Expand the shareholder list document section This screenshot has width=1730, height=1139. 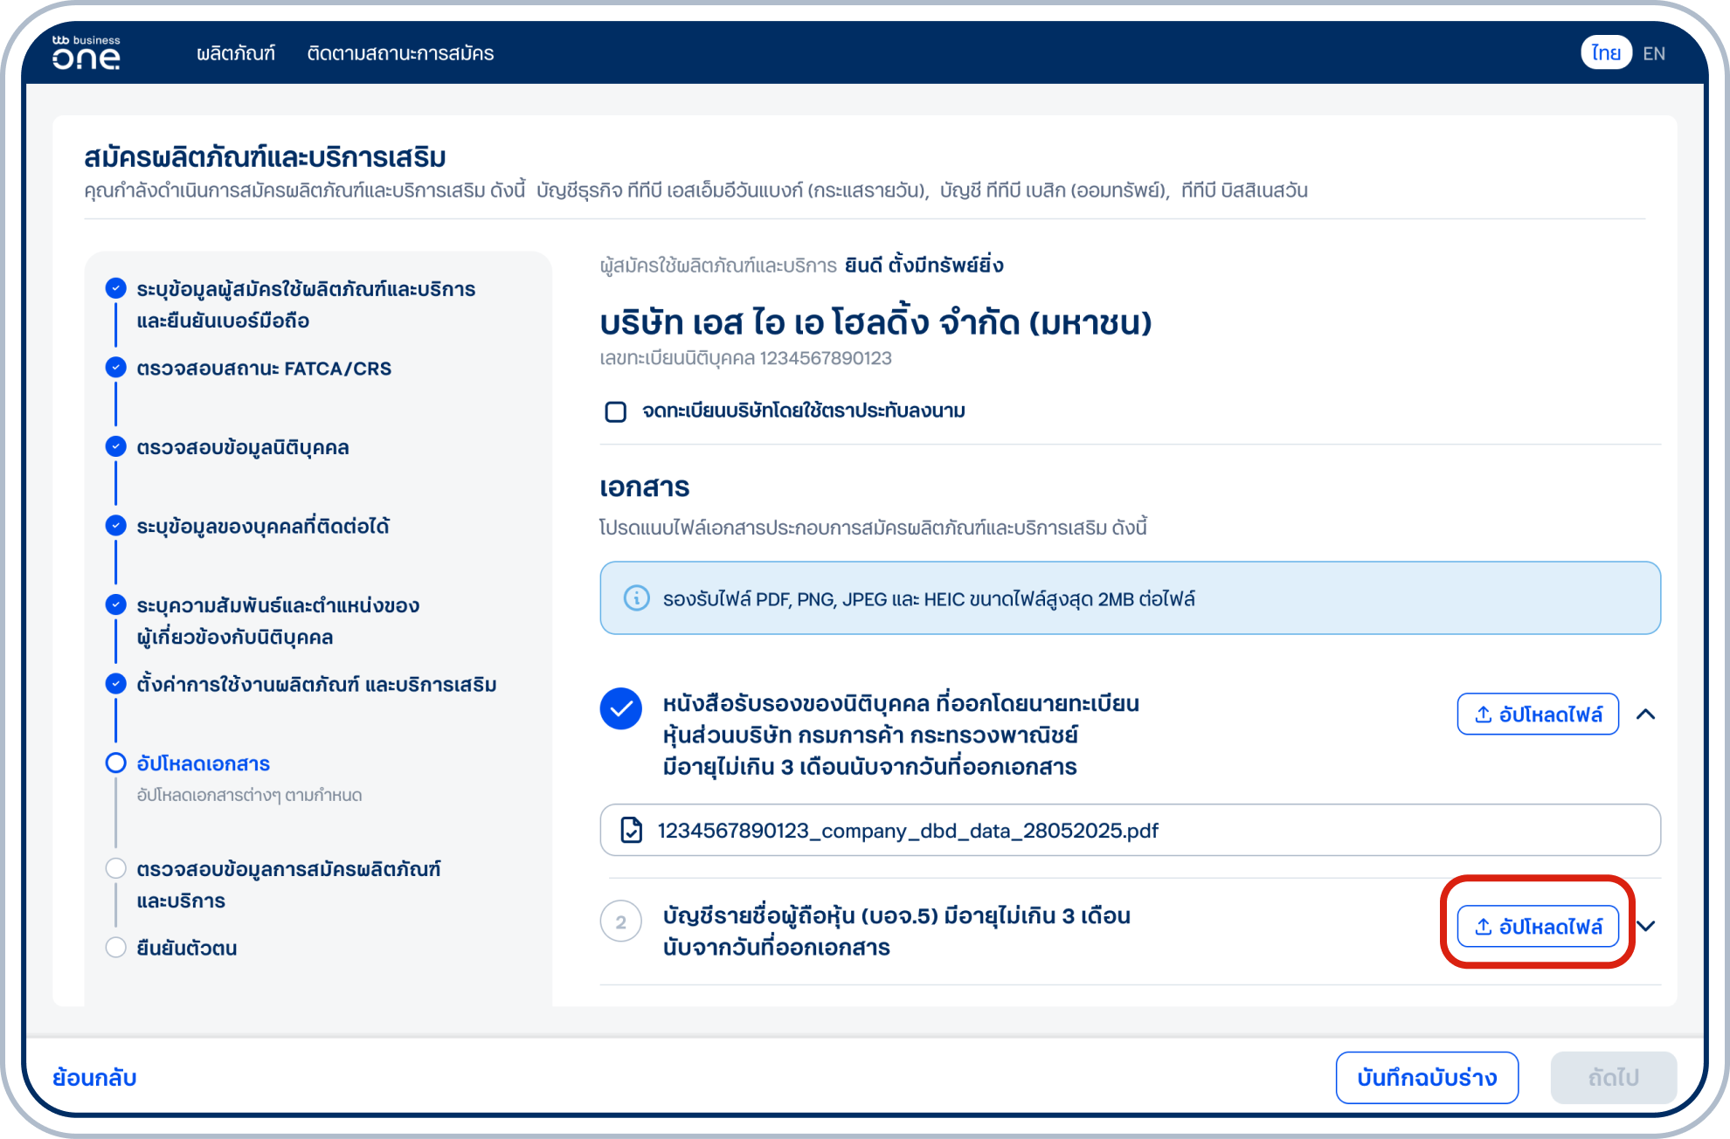pyautogui.click(x=1646, y=926)
